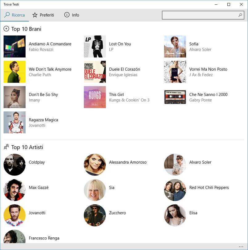Open Don't Be So Shy cover art
Image resolution: width=248 pixels, height=250 pixels.
coord(14,97)
